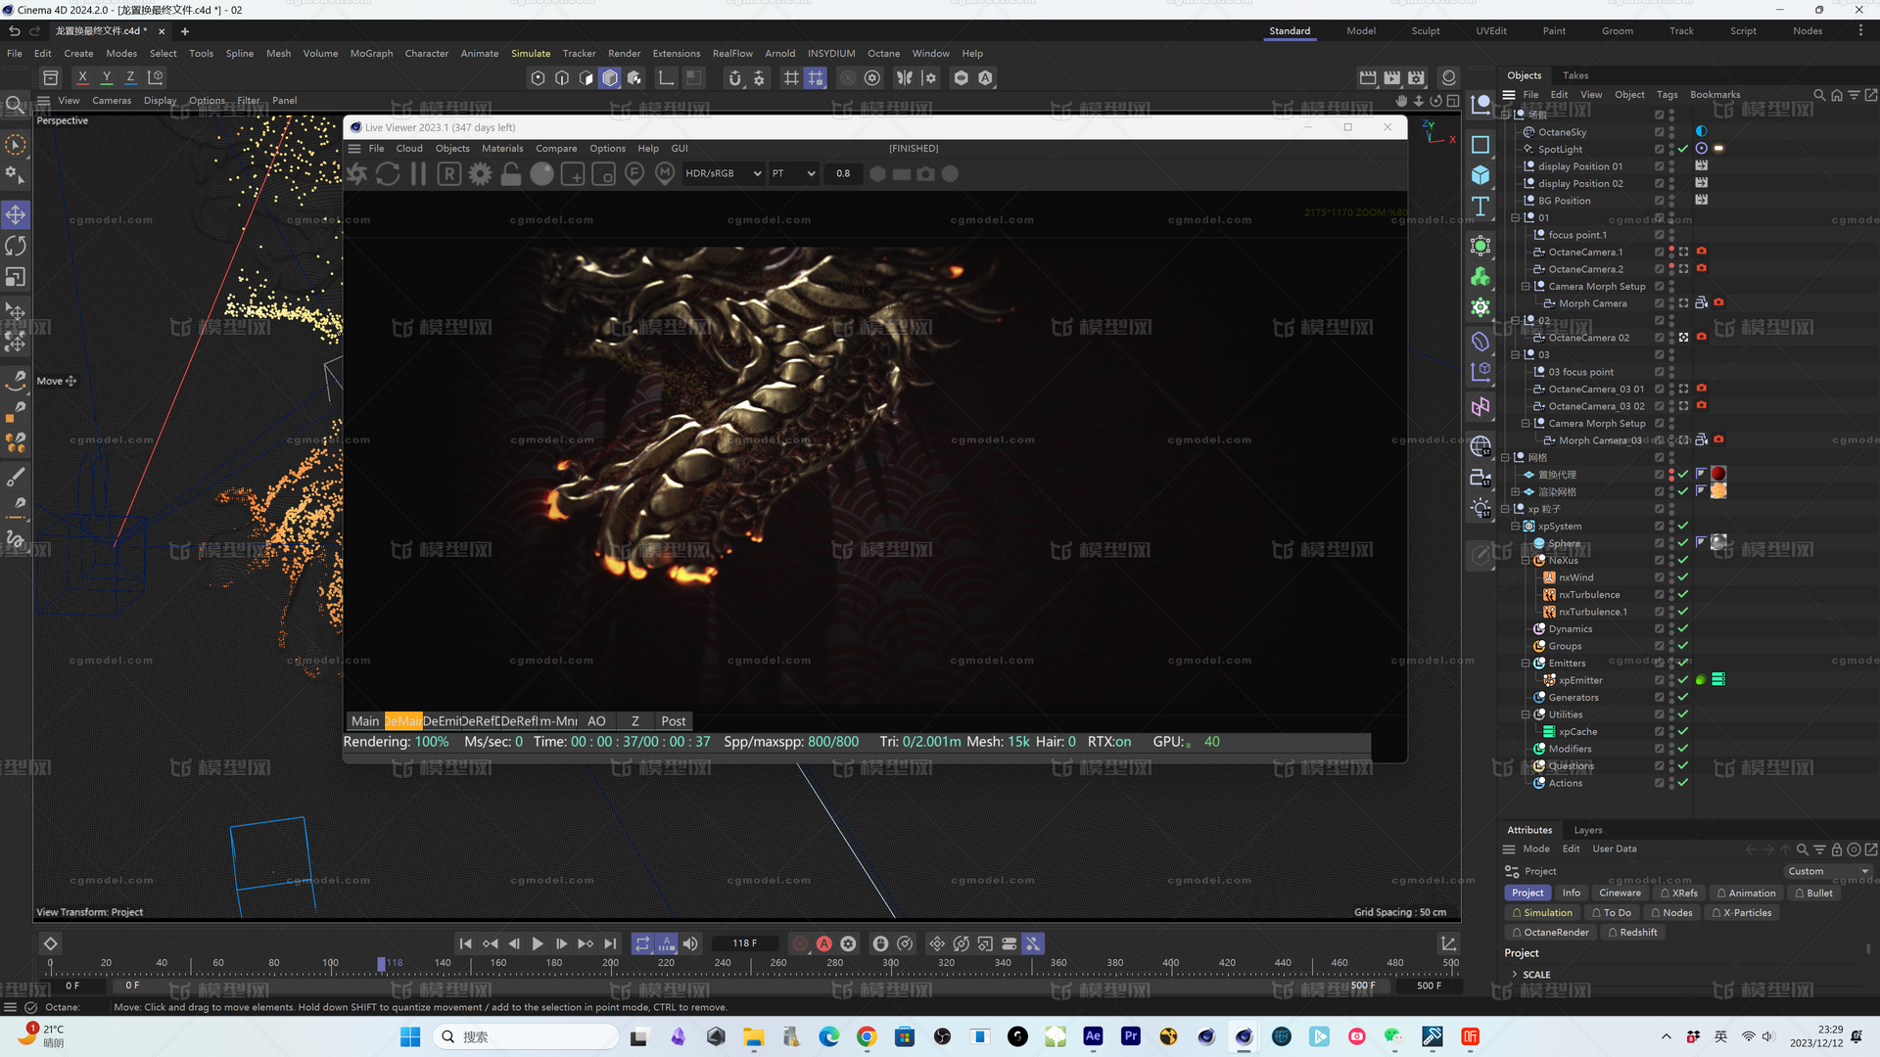Restart the render in the Live Viewer
The width and height of the screenshot is (1880, 1057).
pyautogui.click(x=388, y=173)
